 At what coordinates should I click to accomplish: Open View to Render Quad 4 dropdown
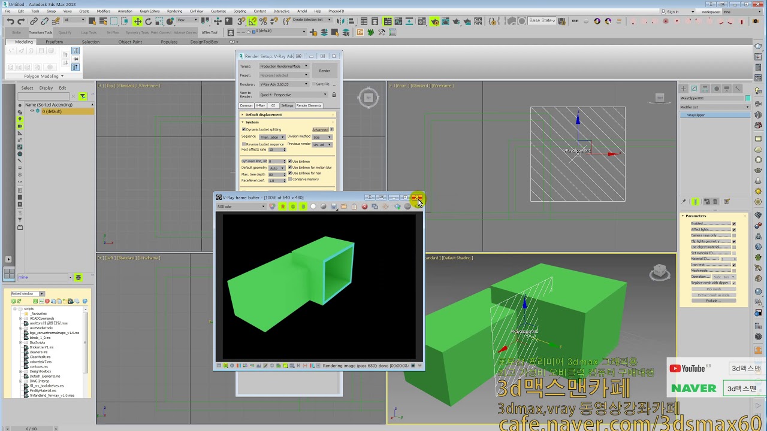click(294, 95)
